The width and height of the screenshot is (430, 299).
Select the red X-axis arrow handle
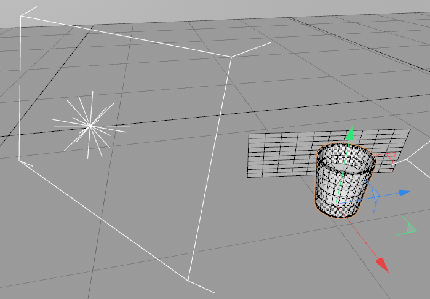[383, 265]
